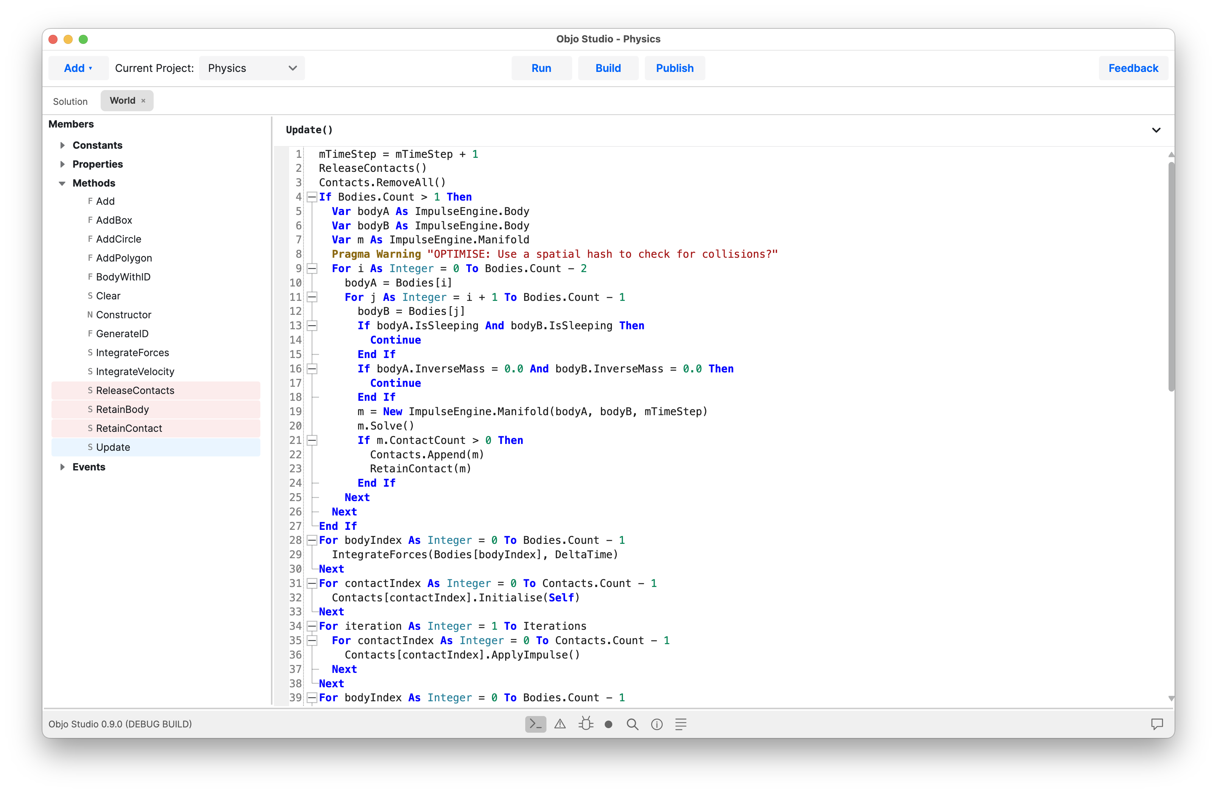Select the Add method

point(156,201)
